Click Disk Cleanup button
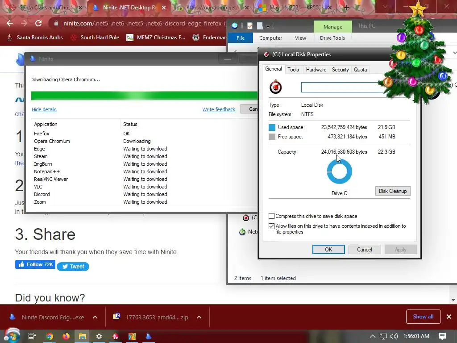The width and height of the screenshot is (457, 343). click(x=393, y=191)
